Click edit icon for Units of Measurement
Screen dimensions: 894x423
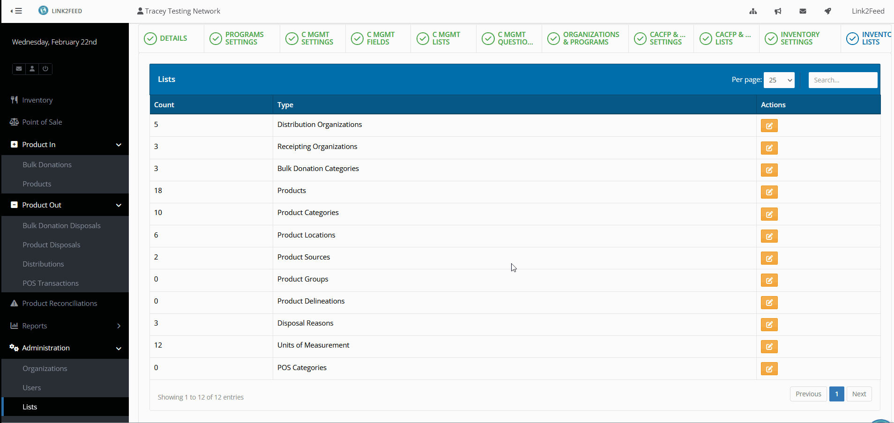[769, 347]
